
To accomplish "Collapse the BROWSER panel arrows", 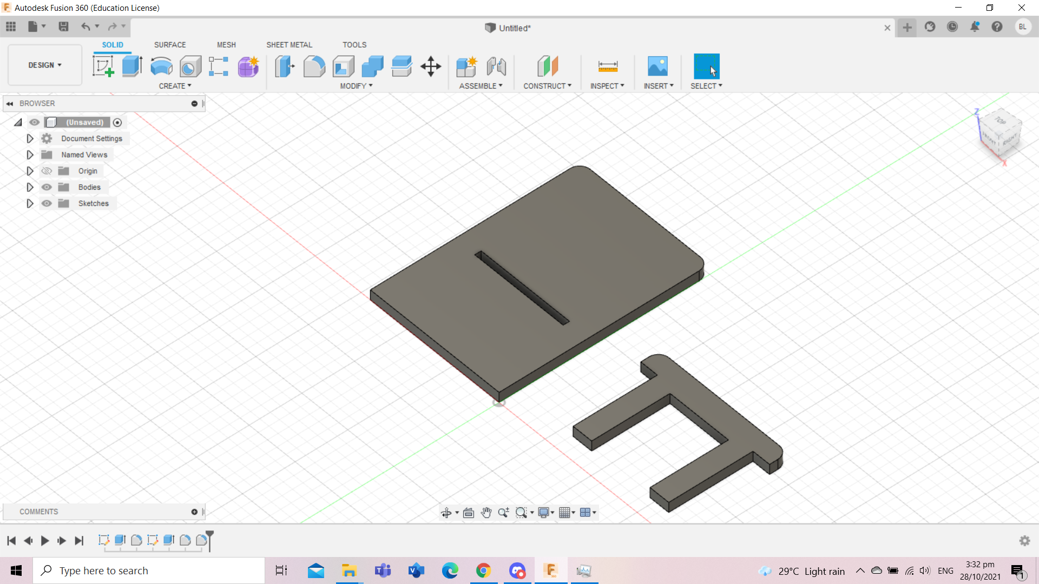I will (10, 103).
